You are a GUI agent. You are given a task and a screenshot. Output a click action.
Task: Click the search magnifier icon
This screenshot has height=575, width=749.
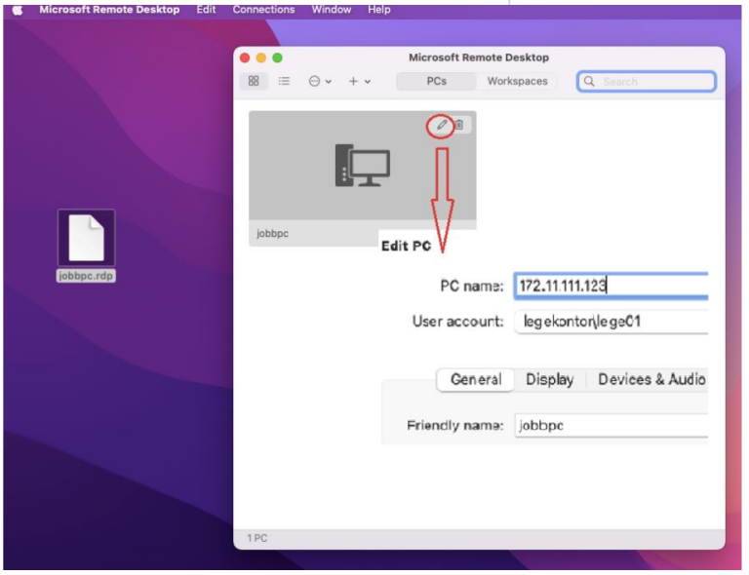(589, 82)
